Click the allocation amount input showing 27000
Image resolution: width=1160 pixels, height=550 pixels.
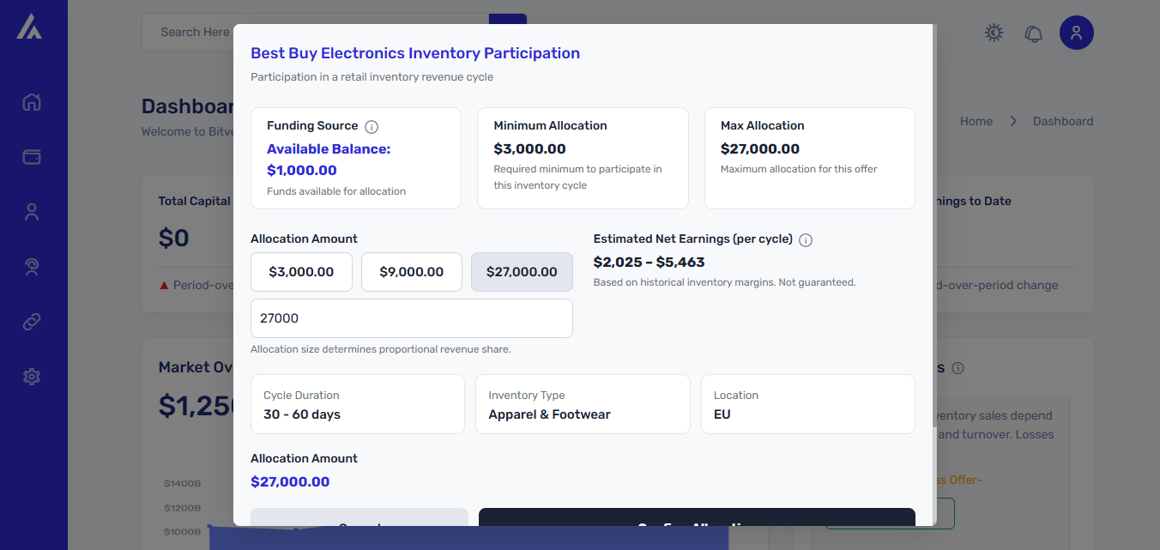tap(411, 317)
